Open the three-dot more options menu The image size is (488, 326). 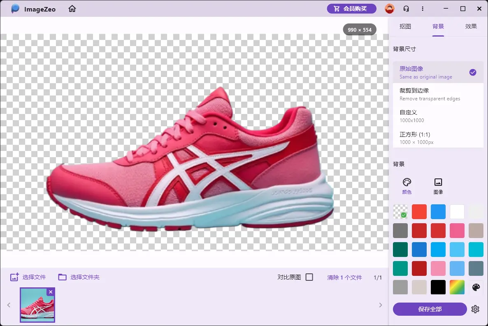tap(423, 9)
